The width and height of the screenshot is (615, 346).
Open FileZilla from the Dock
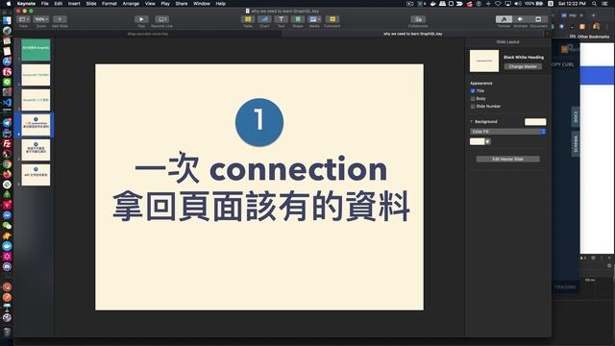coord(7,143)
